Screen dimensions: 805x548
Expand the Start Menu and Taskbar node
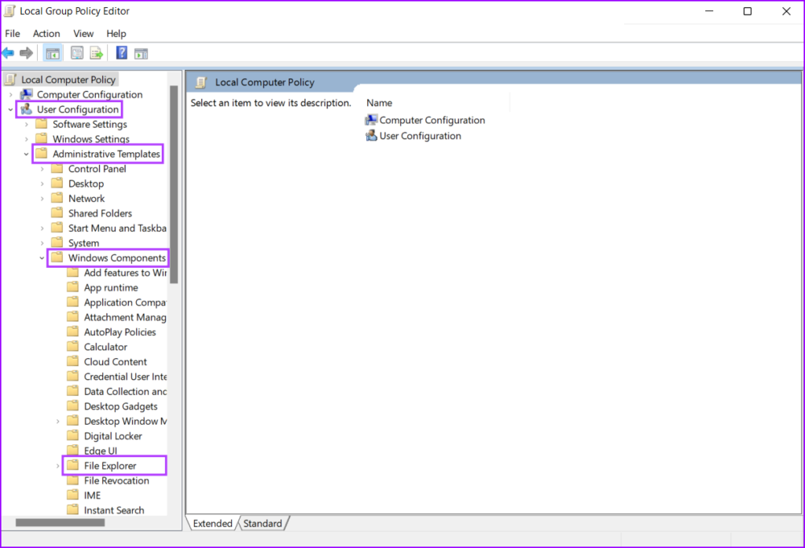[x=42, y=228]
